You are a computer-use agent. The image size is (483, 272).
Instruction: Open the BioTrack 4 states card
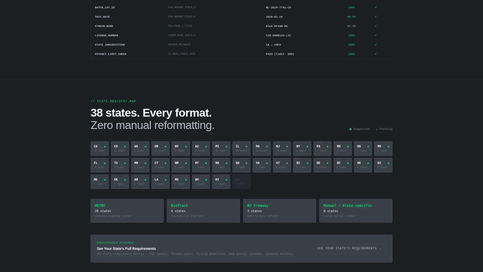(203, 211)
